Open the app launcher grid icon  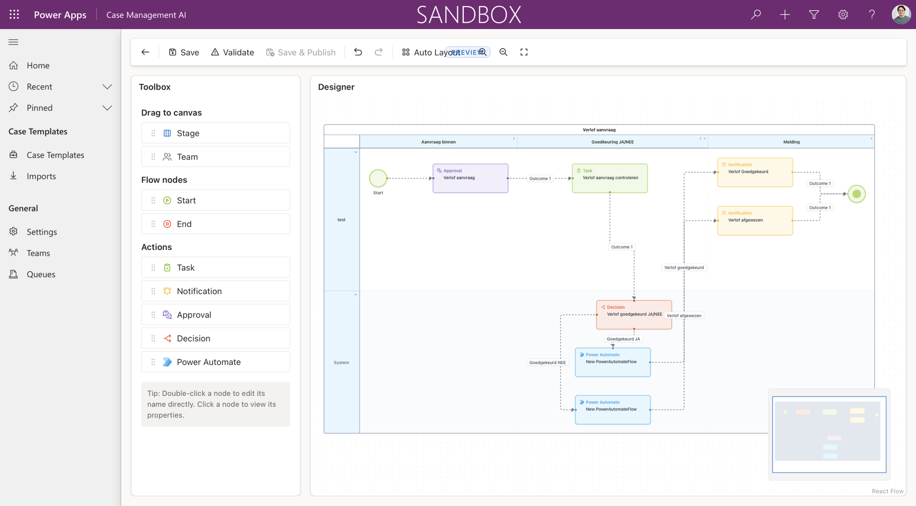pyautogui.click(x=14, y=15)
